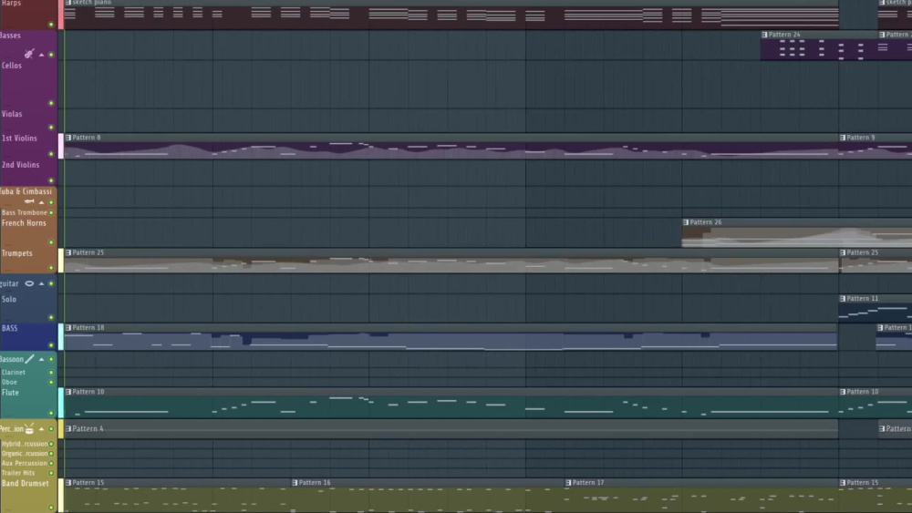This screenshot has width=912, height=513.
Task: Select the Trailer Hits track name
Action: [18, 473]
